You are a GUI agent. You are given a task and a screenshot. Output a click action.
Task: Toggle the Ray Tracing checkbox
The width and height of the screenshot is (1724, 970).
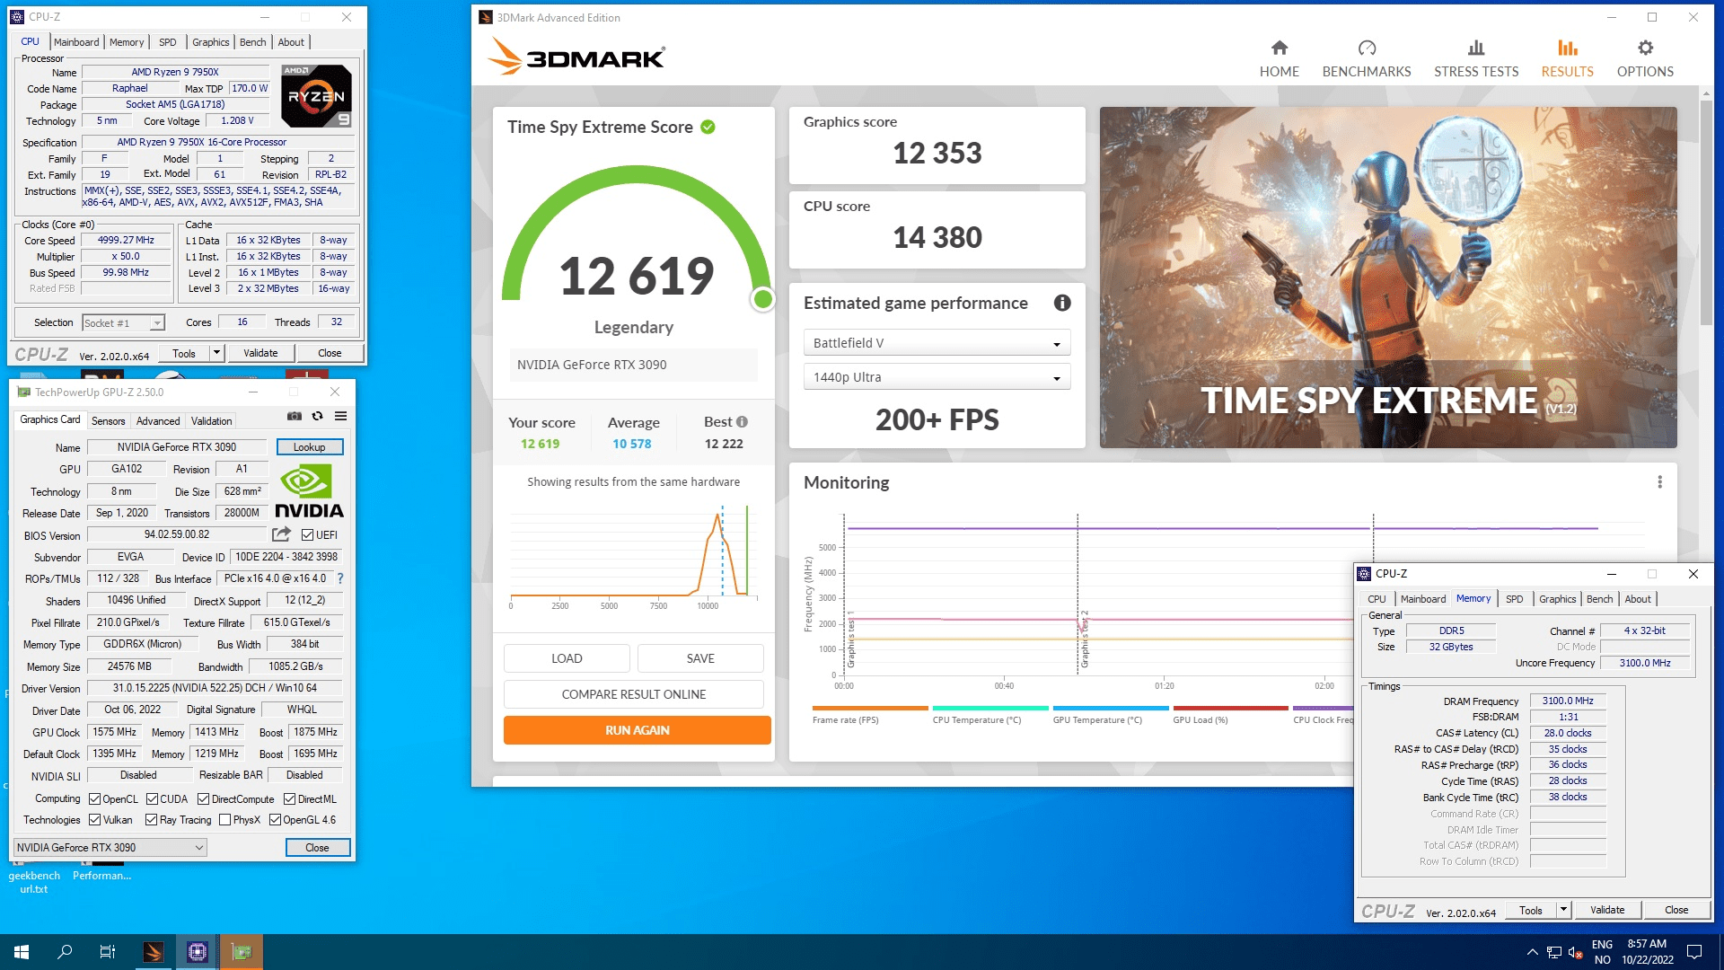click(152, 820)
